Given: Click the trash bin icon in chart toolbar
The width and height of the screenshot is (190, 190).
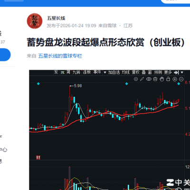Looking at the screenshot, I should coord(155,79).
